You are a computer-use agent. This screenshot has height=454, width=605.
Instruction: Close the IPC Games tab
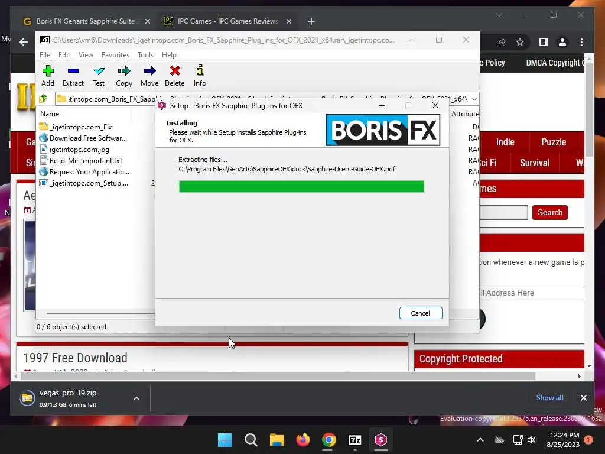(288, 21)
